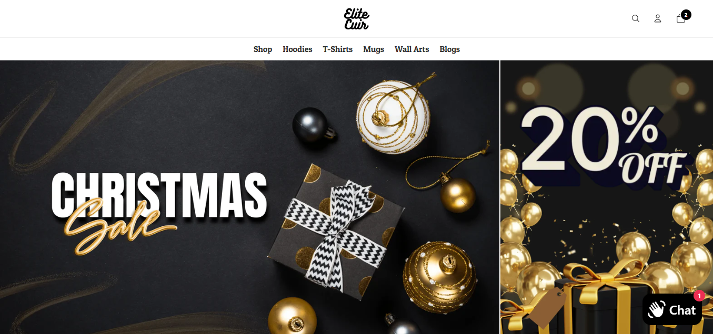Click the white and gold ornament ball
The image size is (713, 334).
(x=393, y=116)
